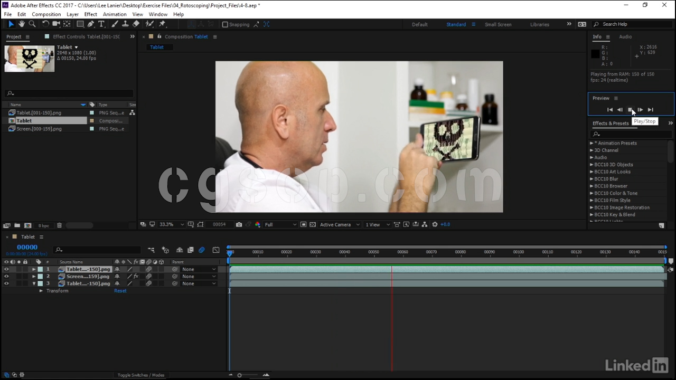Toggle the effects fx switch on Screen layer

pyautogui.click(x=136, y=277)
